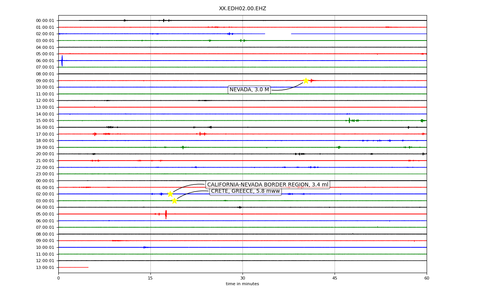This screenshot has height=303, width=485.
Task: Click the 15 tick on the time axis
Action: pos(150,278)
